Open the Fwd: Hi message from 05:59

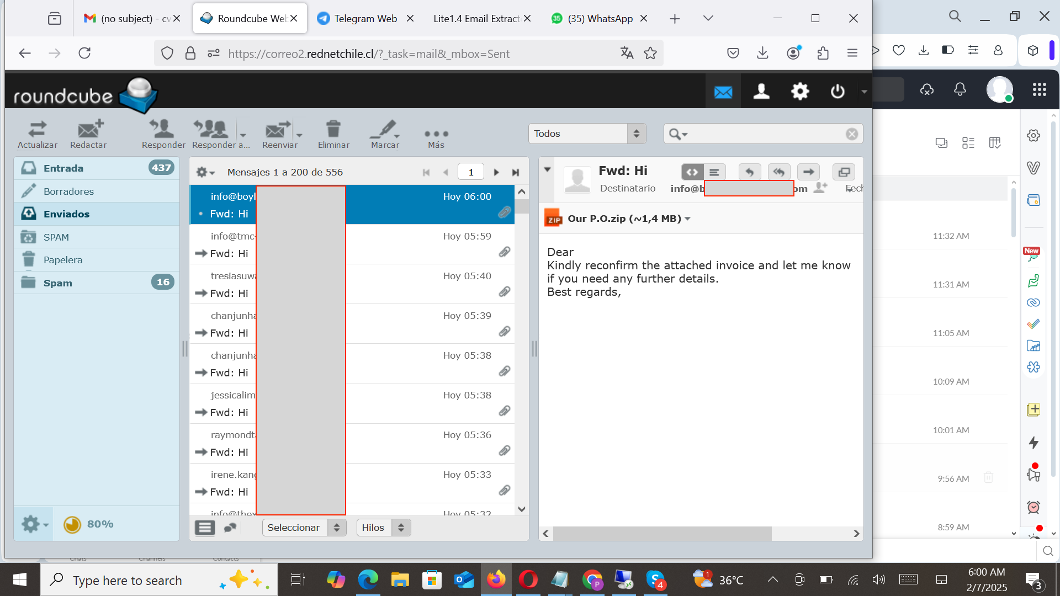(386, 244)
